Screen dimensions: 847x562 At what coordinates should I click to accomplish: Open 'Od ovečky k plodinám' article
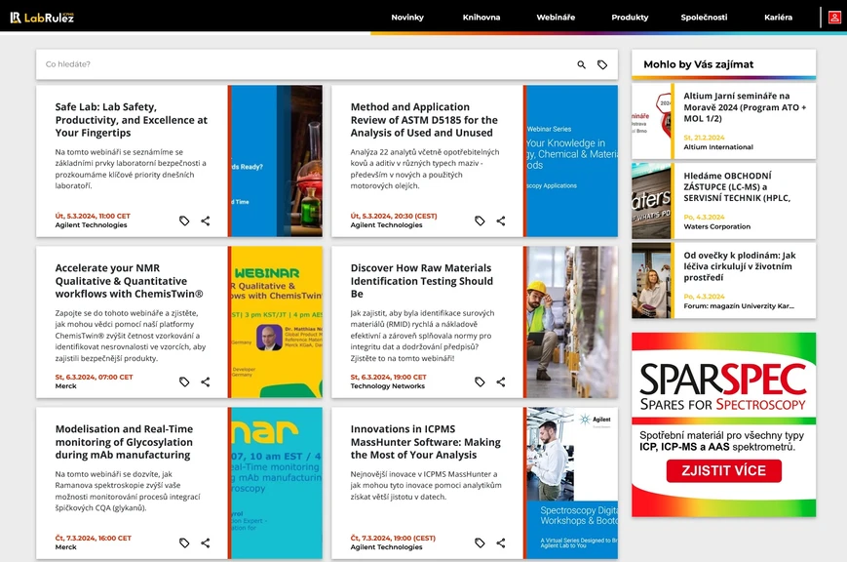click(x=740, y=266)
